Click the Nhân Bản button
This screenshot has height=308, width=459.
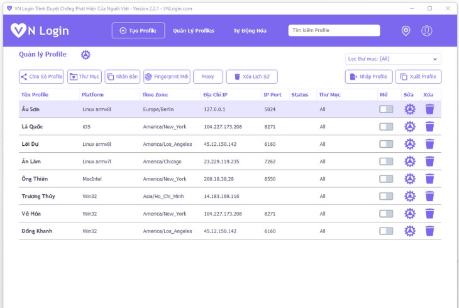point(123,77)
